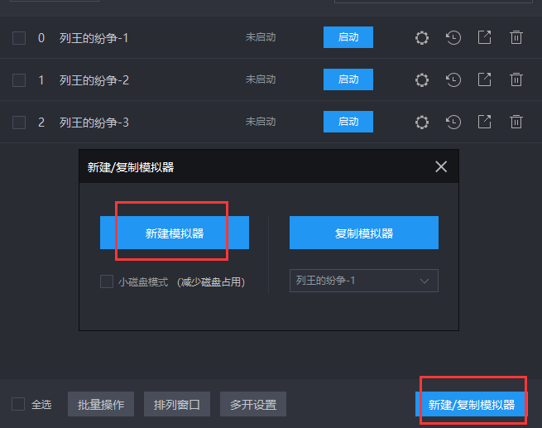
Task: Open backup/restore history for 列王的纷争-1
Action: (x=453, y=38)
